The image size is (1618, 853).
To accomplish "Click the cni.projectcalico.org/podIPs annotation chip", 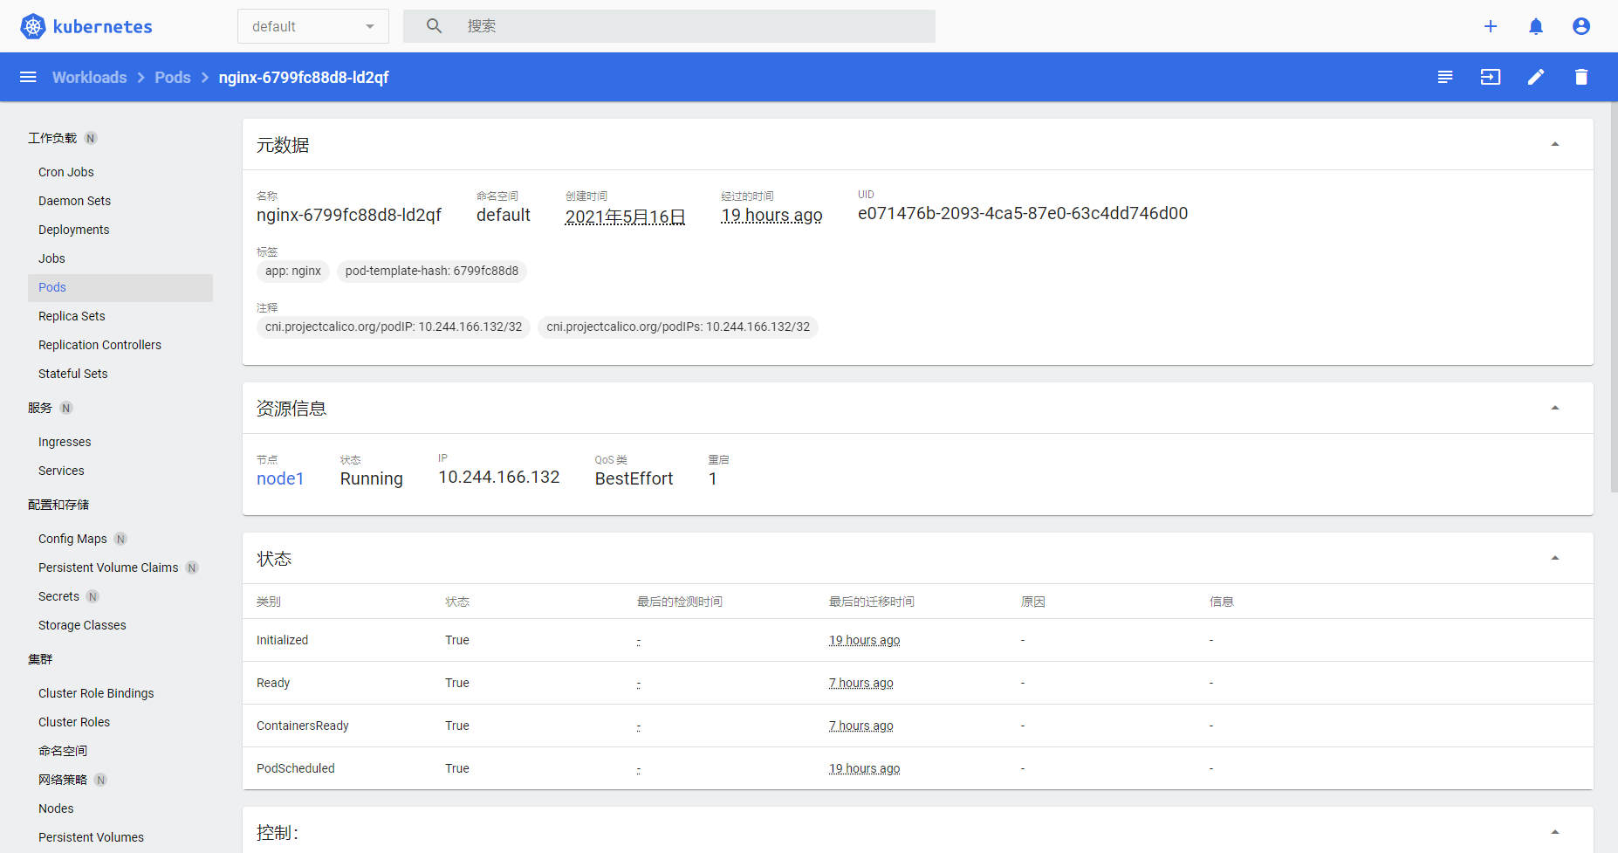I will pyautogui.click(x=678, y=327).
